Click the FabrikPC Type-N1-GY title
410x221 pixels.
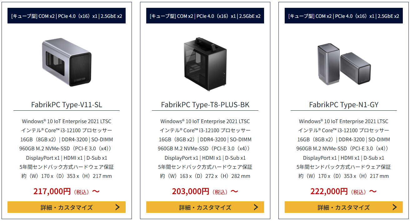[344, 104]
